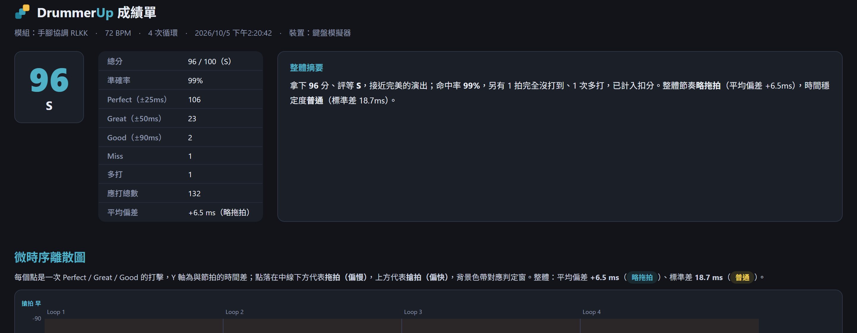Click the 搶拍 早 axis label
This screenshot has width=857, height=333.
click(x=31, y=303)
